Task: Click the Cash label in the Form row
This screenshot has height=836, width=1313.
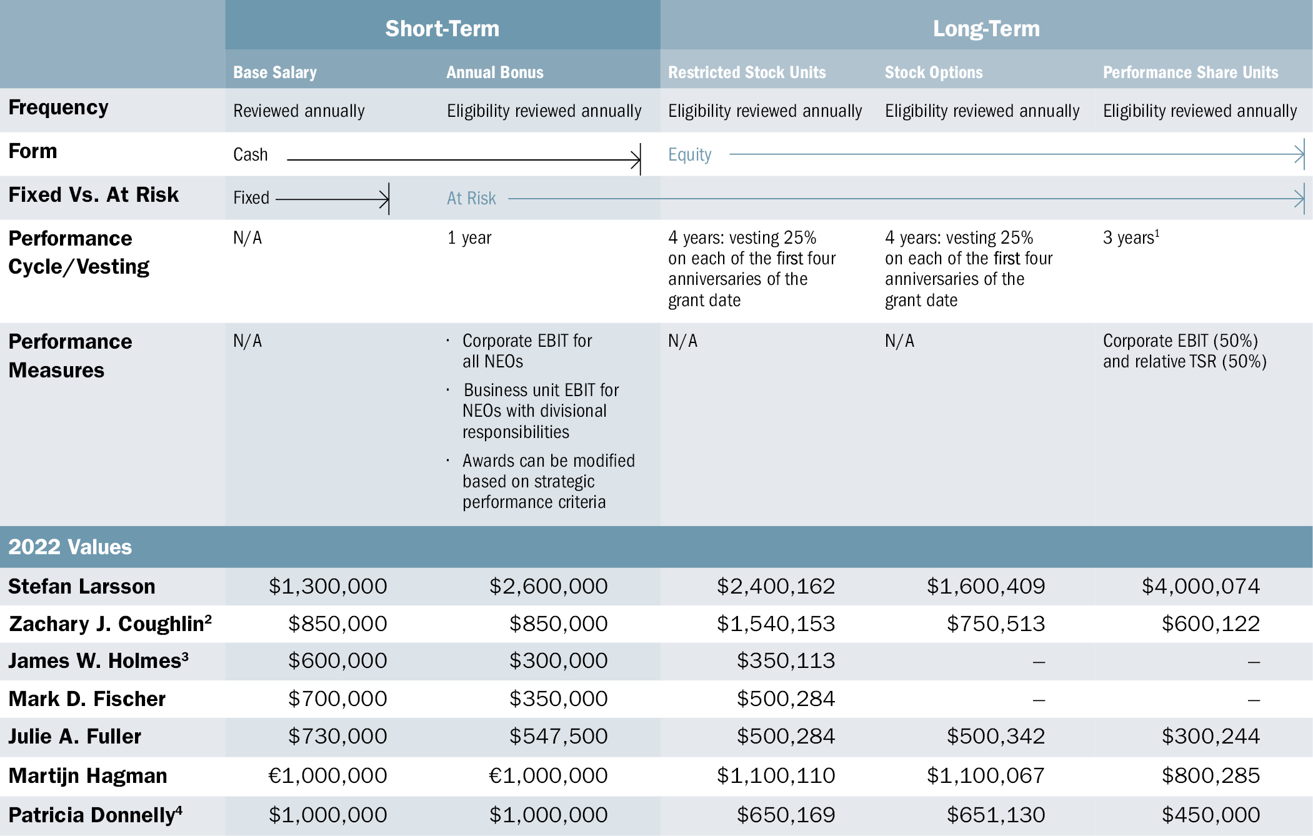Action: click(x=250, y=154)
